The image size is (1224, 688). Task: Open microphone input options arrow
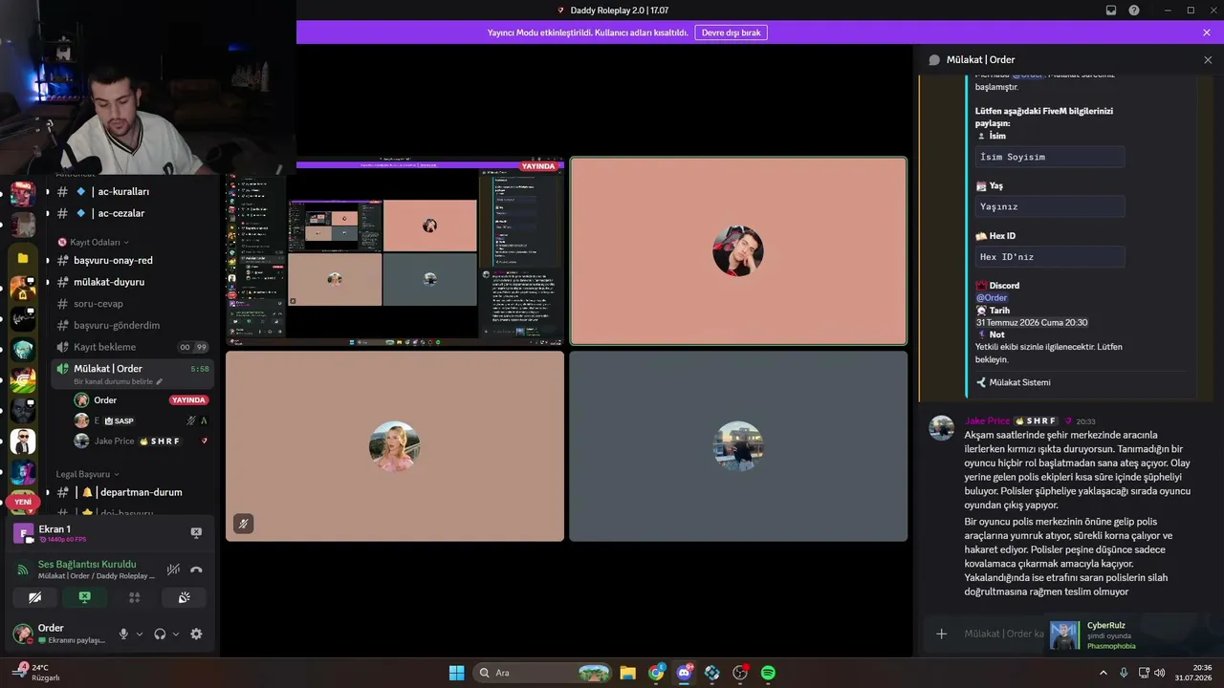pos(140,634)
